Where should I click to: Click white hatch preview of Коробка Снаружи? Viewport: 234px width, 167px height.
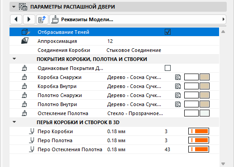[x=191, y=77]
